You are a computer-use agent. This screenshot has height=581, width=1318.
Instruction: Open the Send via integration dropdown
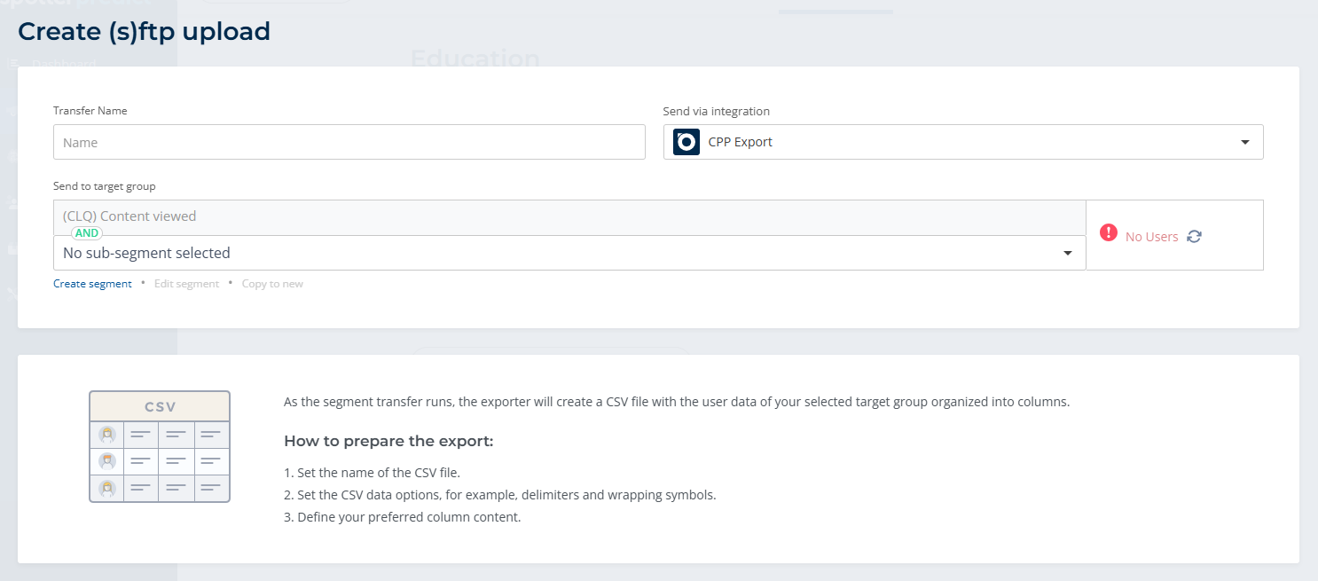[963, 142]
